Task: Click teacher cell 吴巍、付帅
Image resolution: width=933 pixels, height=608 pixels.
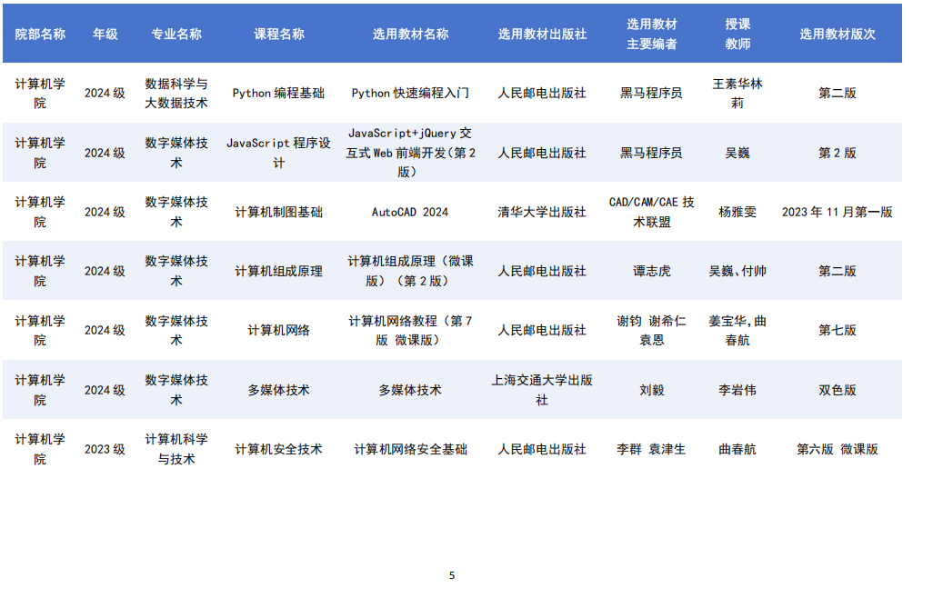Action: 737,271
